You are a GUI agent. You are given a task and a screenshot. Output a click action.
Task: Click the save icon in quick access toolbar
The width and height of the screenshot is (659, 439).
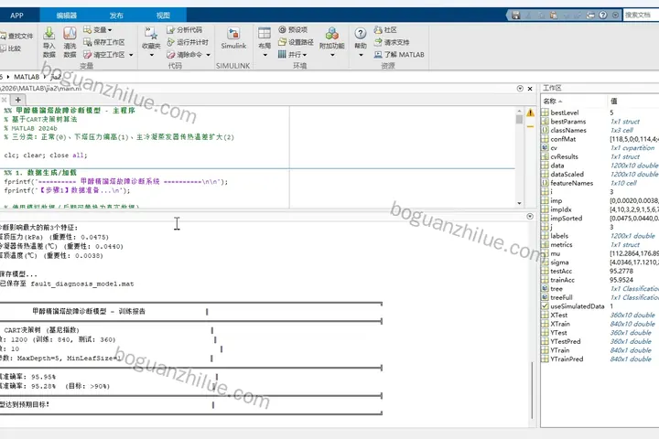tap(515, 16)
